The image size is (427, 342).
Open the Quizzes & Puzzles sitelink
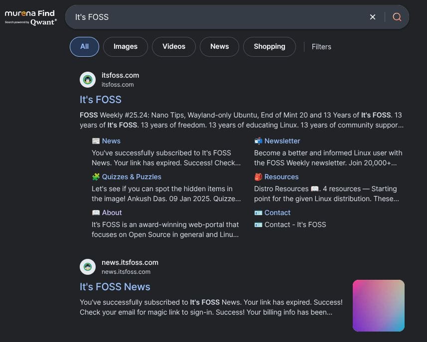132,177
